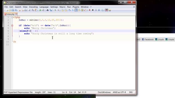Open the View menu

click(x=25, y=7)
